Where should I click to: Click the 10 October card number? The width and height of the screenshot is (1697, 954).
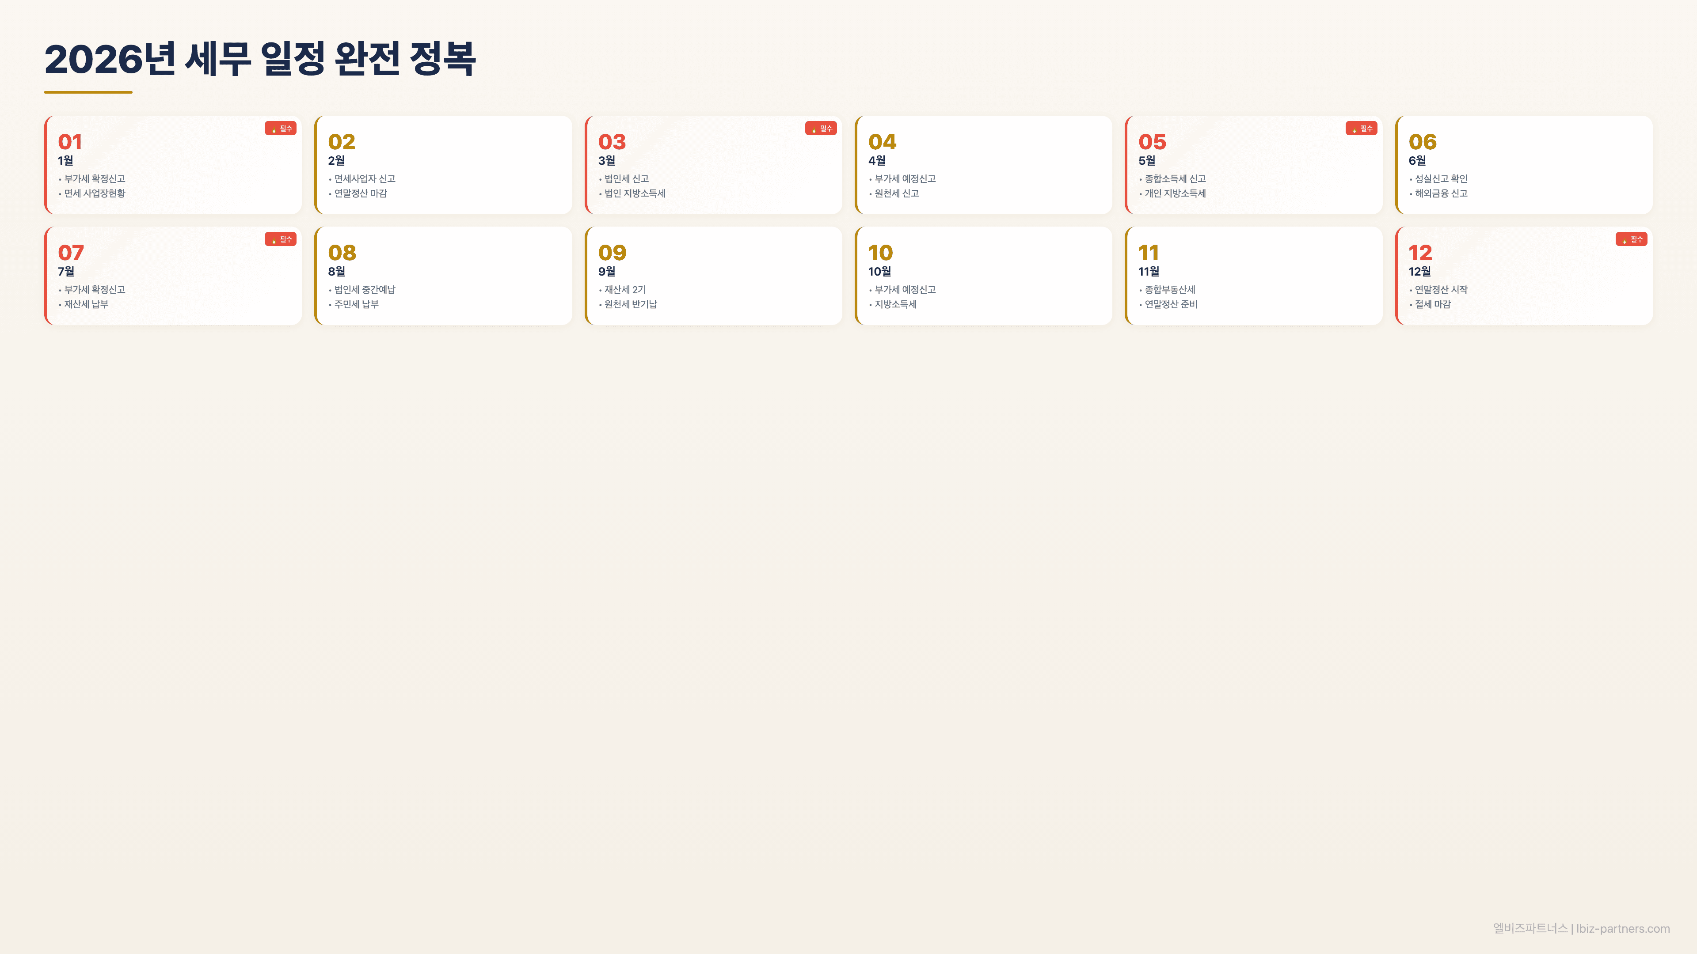tap(880, 252)
